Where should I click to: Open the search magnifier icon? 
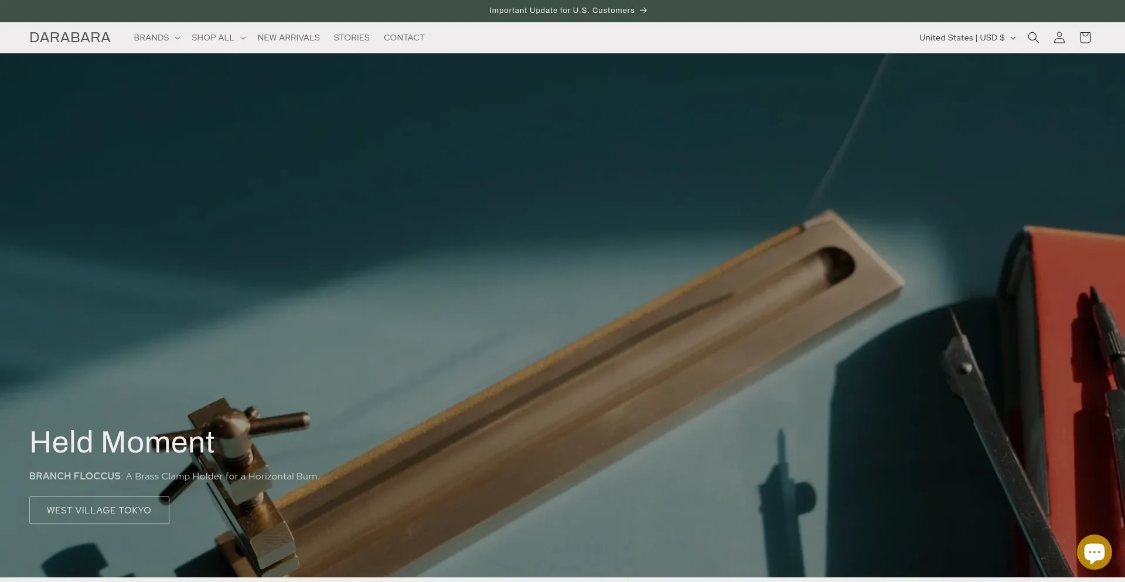1033,38
